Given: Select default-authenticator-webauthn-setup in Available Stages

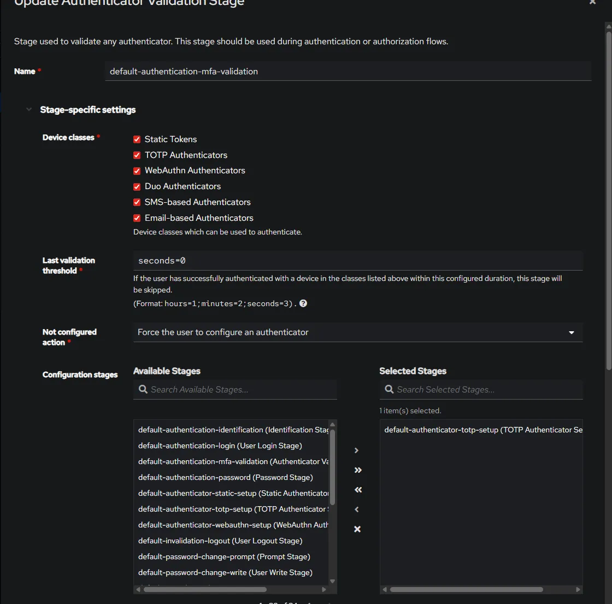Looking at the screenshot, I should point(233,525).
